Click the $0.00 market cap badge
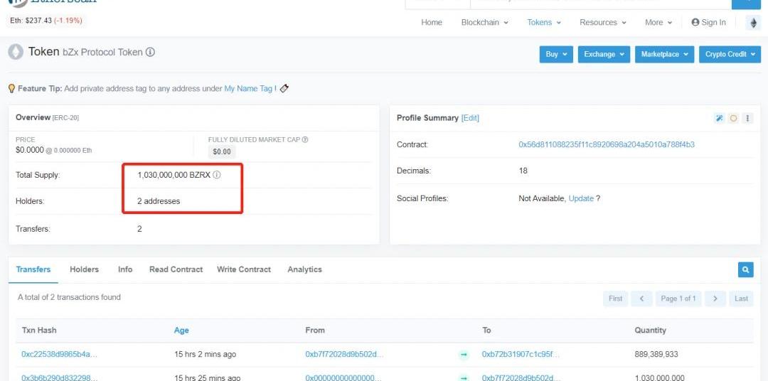This screenshot has width=768, height=381. click(222, 152)
